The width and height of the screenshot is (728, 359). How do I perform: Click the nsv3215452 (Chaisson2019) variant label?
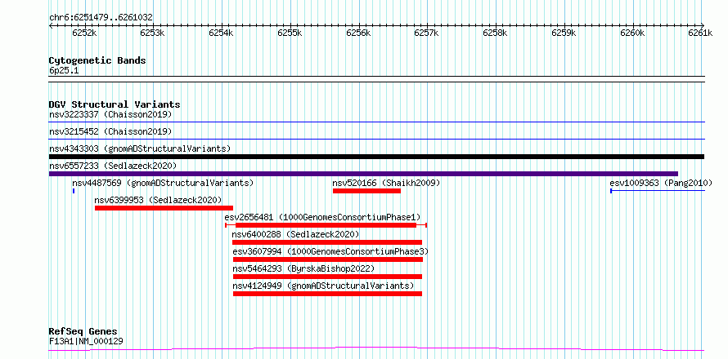click(110, 131)
